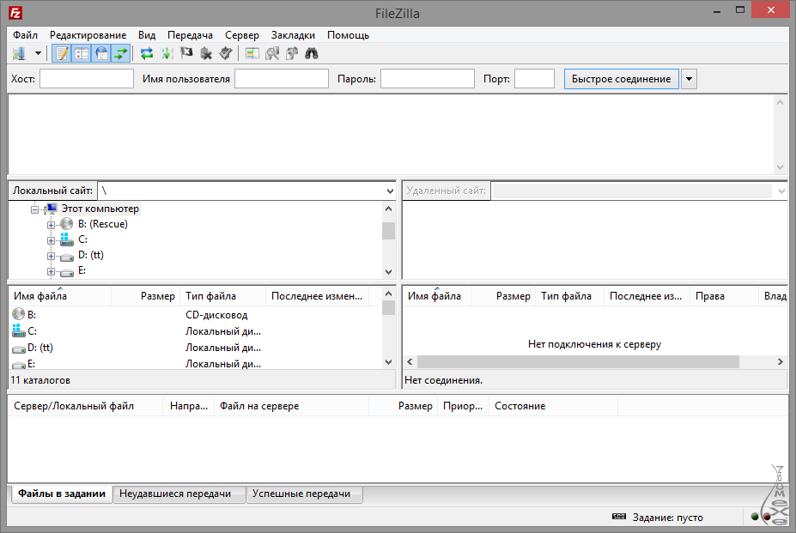Expand the D: (tt) tree node

[51, 257]
